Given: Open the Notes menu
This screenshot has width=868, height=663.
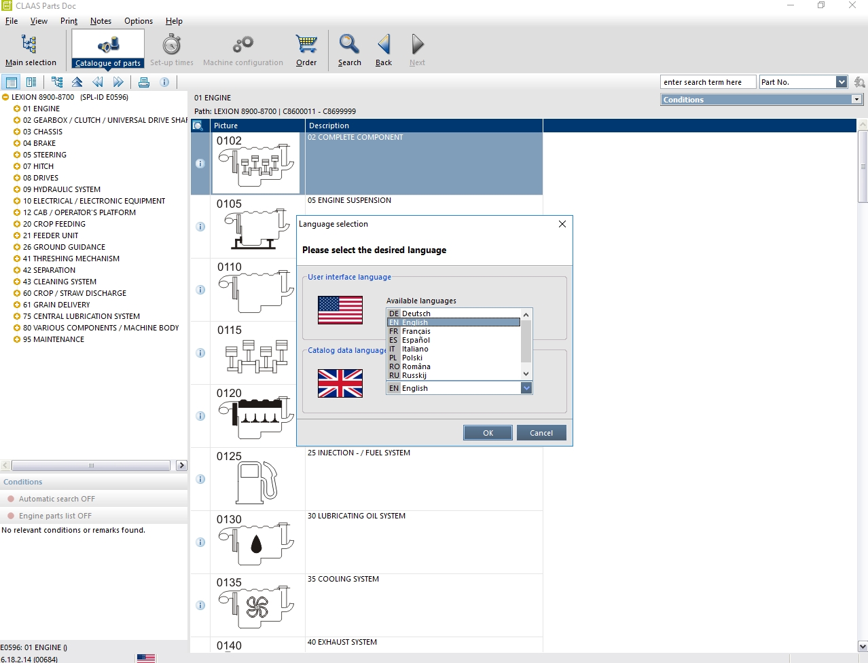Looking at the screenshot, I should coord(101,21).
